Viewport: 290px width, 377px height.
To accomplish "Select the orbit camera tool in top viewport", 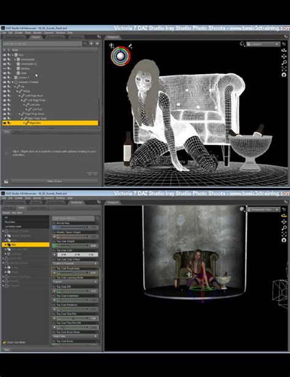I will pyautogui.click(x=284, y=50).
